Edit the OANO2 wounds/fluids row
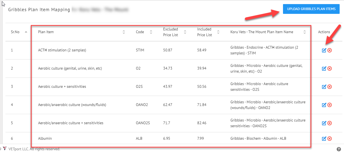Screen dimensions: 344x153 pos(324,105)
